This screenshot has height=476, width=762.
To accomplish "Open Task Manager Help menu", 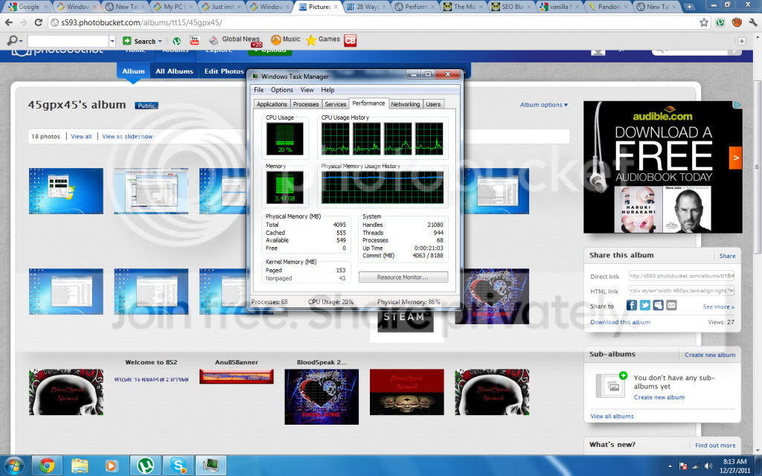I will (327, 90).
